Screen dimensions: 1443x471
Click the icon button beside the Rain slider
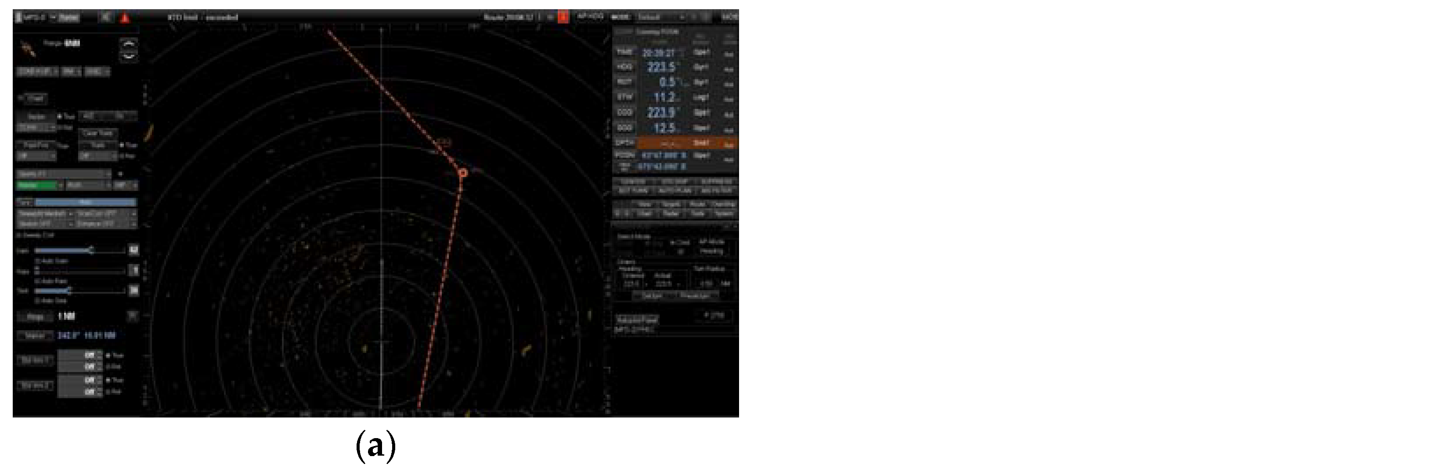134,271
